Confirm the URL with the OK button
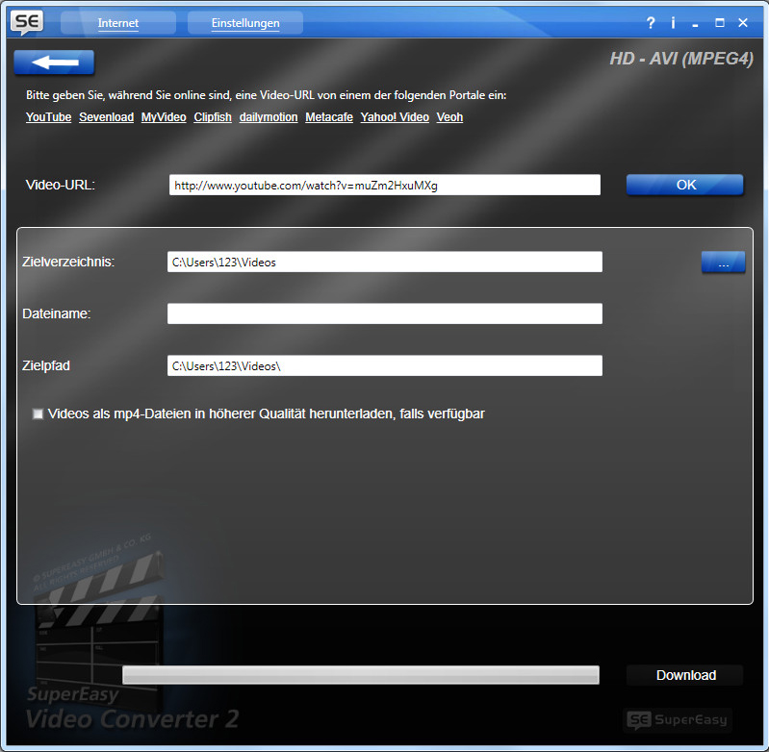 click(x=685, y=185)
